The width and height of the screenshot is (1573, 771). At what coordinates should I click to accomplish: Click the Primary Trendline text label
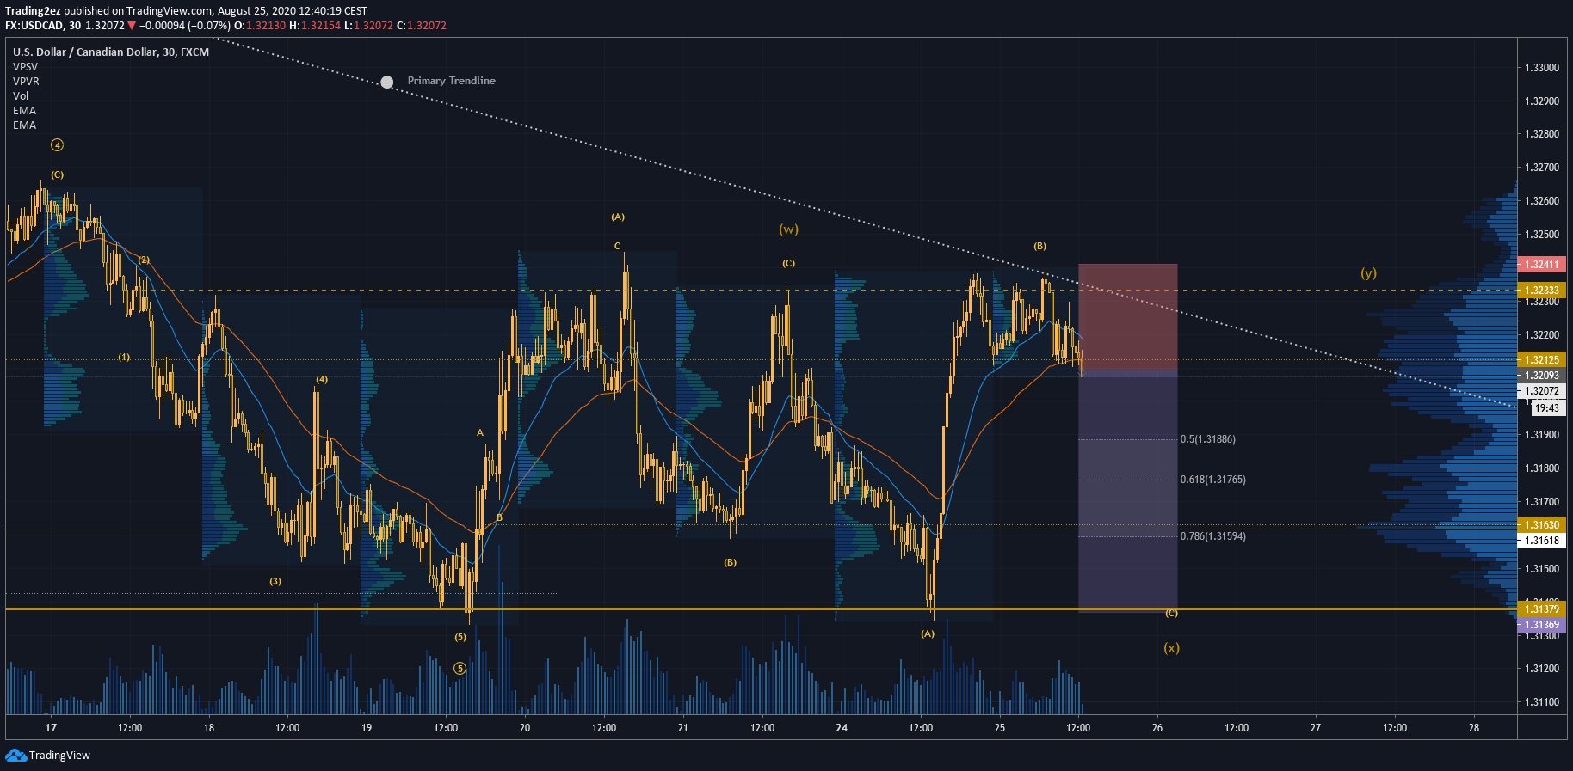[451, 81]
